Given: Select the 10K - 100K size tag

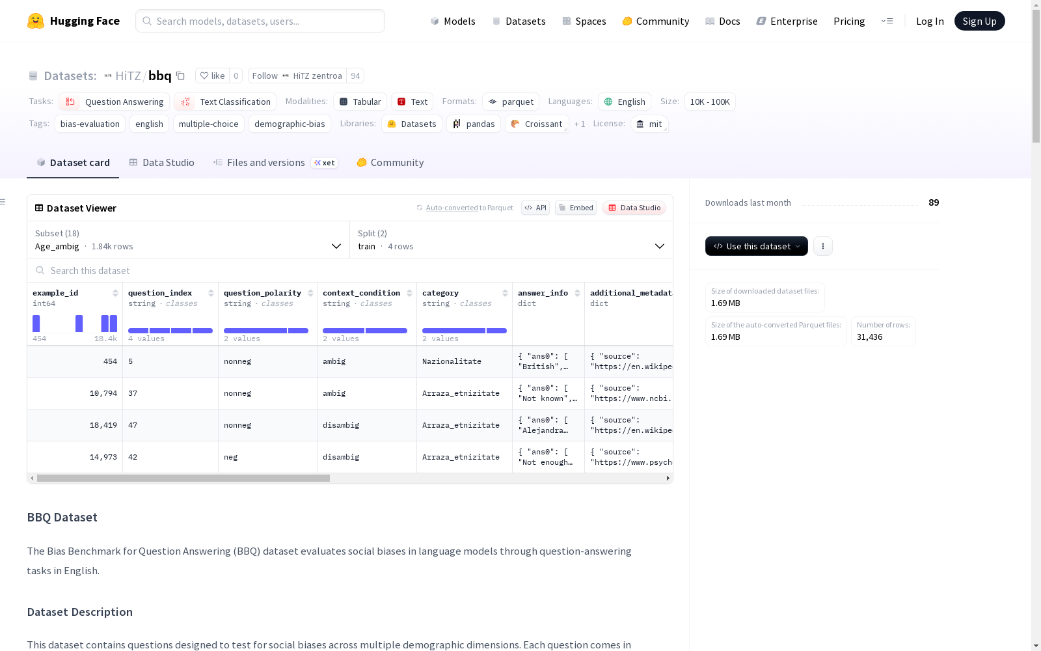Looking at the screenshot, I should pyautogui.click(x=710, y=102).
